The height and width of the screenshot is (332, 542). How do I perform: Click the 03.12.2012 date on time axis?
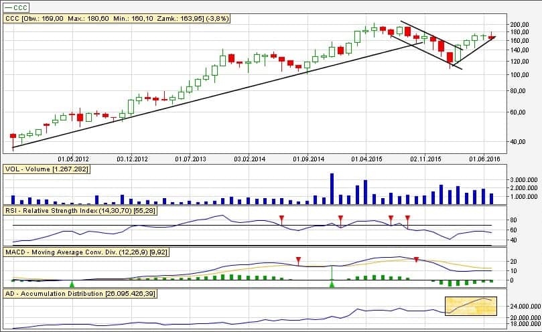point(132,159)
